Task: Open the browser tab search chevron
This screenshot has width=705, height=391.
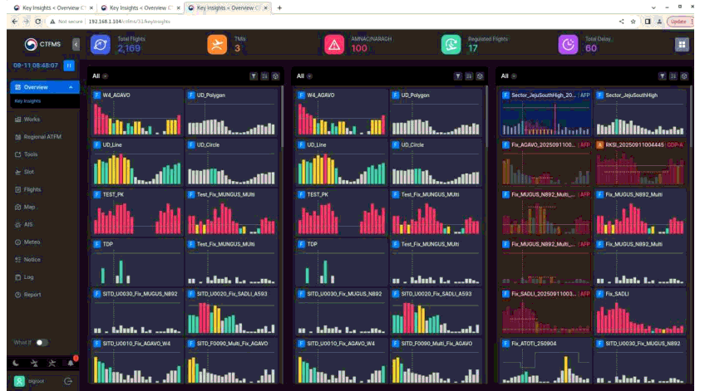Action: 653,7
